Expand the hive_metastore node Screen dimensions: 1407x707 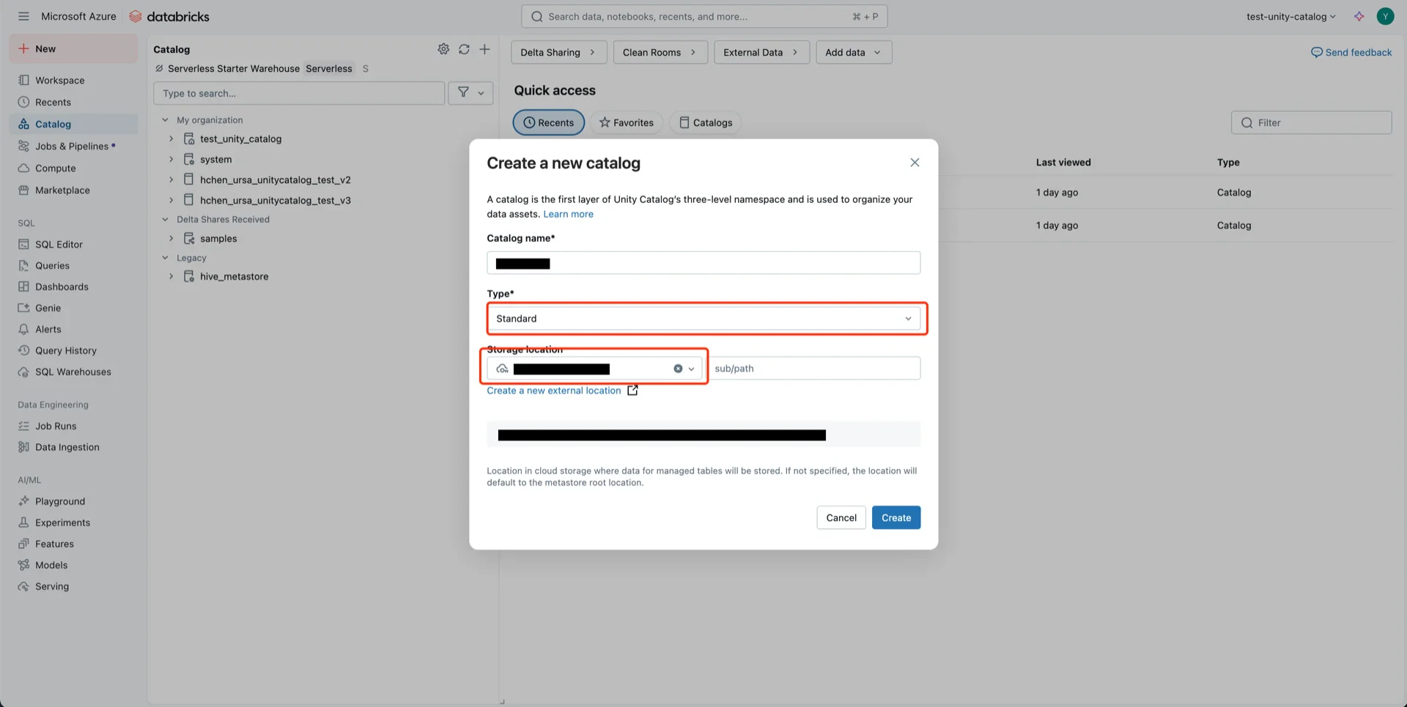(x=171, y=276)
